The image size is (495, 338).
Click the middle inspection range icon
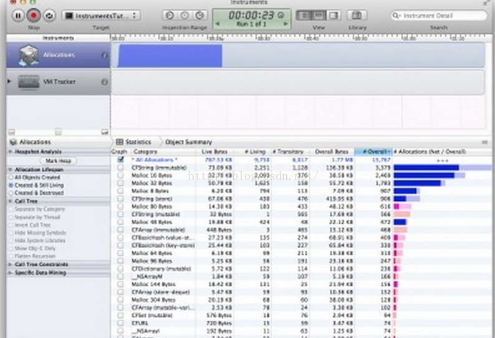pyautogui.click(x=185, y=15)
